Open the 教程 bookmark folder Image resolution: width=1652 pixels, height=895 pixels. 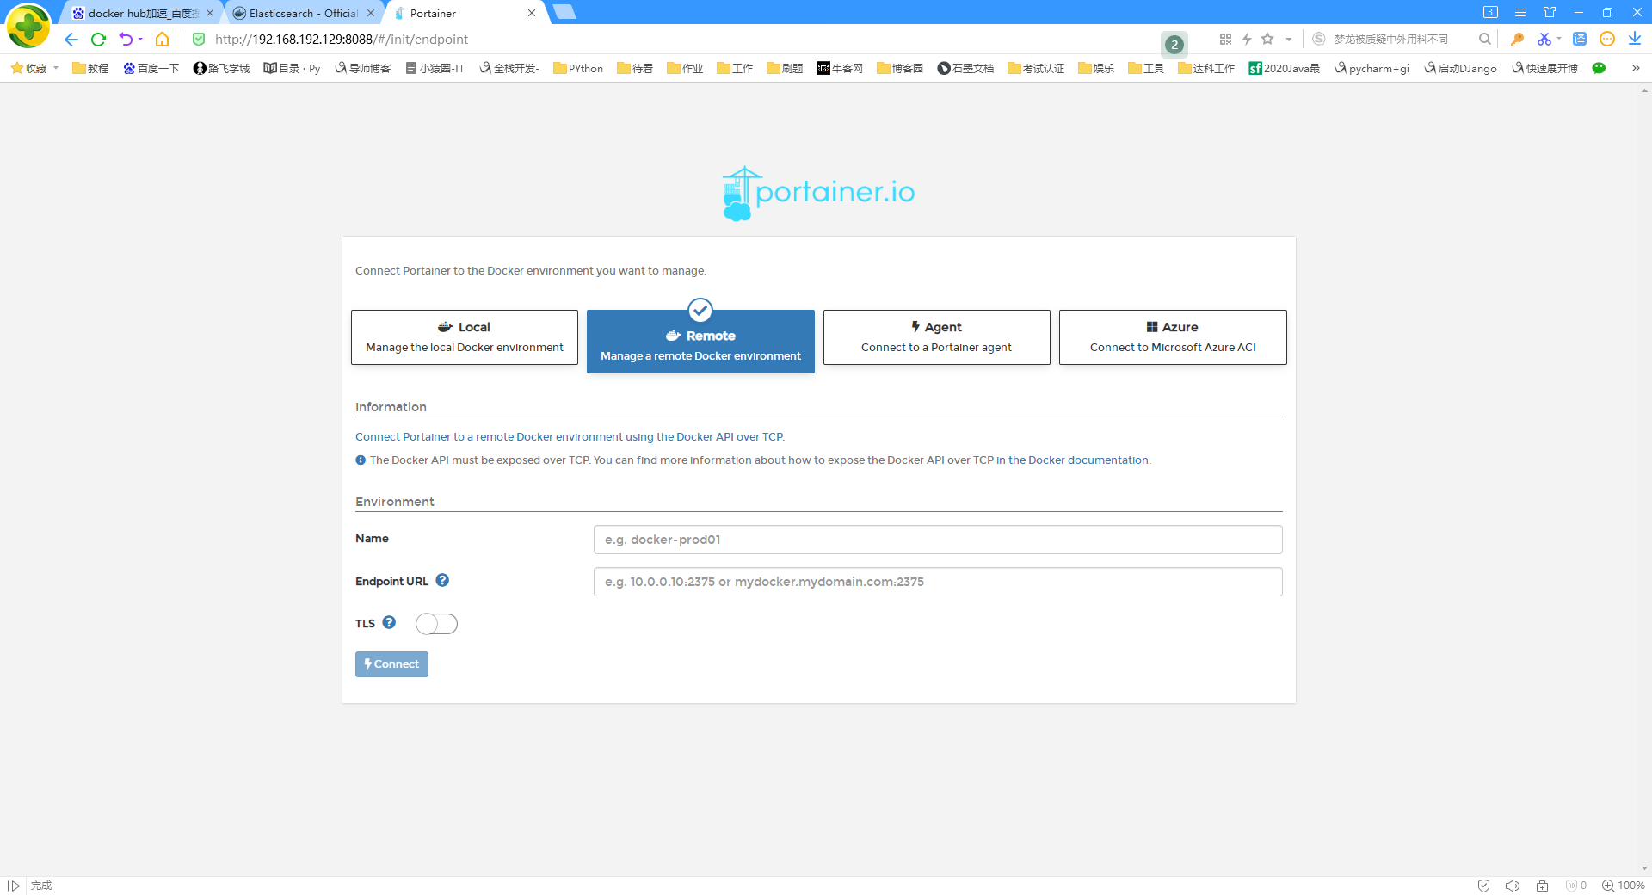pyautogui.click(x=90, y=68)
